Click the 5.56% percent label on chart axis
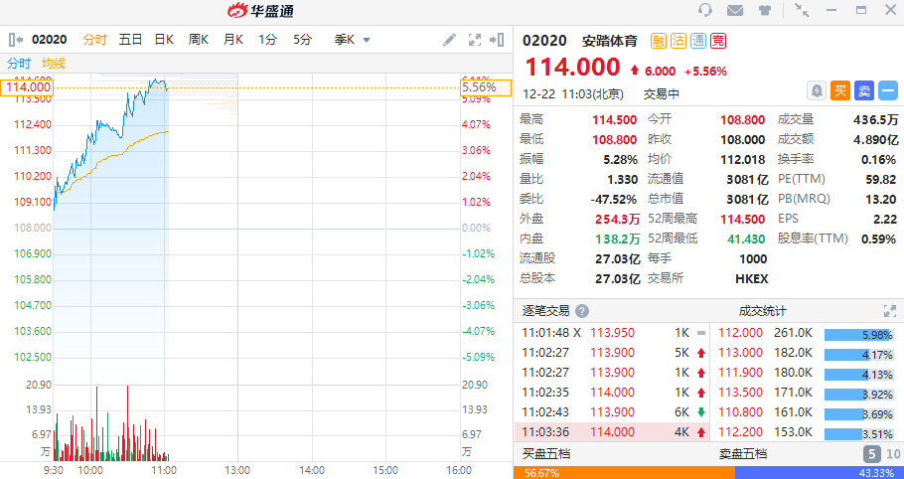904x479 pixels. (x=486, y=87)
